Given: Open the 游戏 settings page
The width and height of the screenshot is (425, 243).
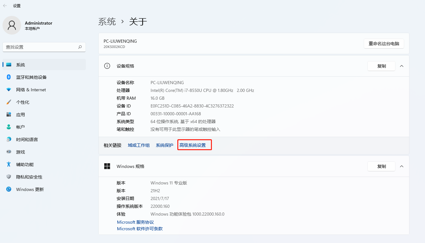Looking at the screenshot, I should (44, 152).
